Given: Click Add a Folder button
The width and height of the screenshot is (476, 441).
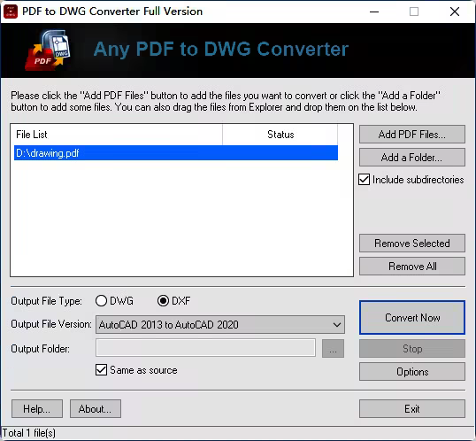Looking at the screenshot, I should [x=412, y=158].
